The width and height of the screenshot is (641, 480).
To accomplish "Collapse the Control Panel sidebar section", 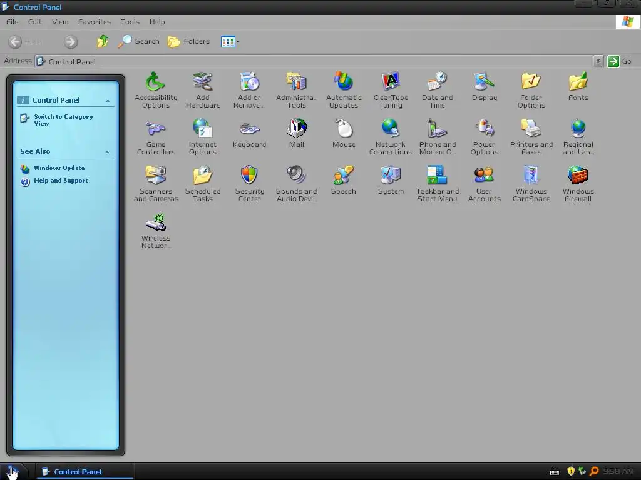I will (108, 101).
